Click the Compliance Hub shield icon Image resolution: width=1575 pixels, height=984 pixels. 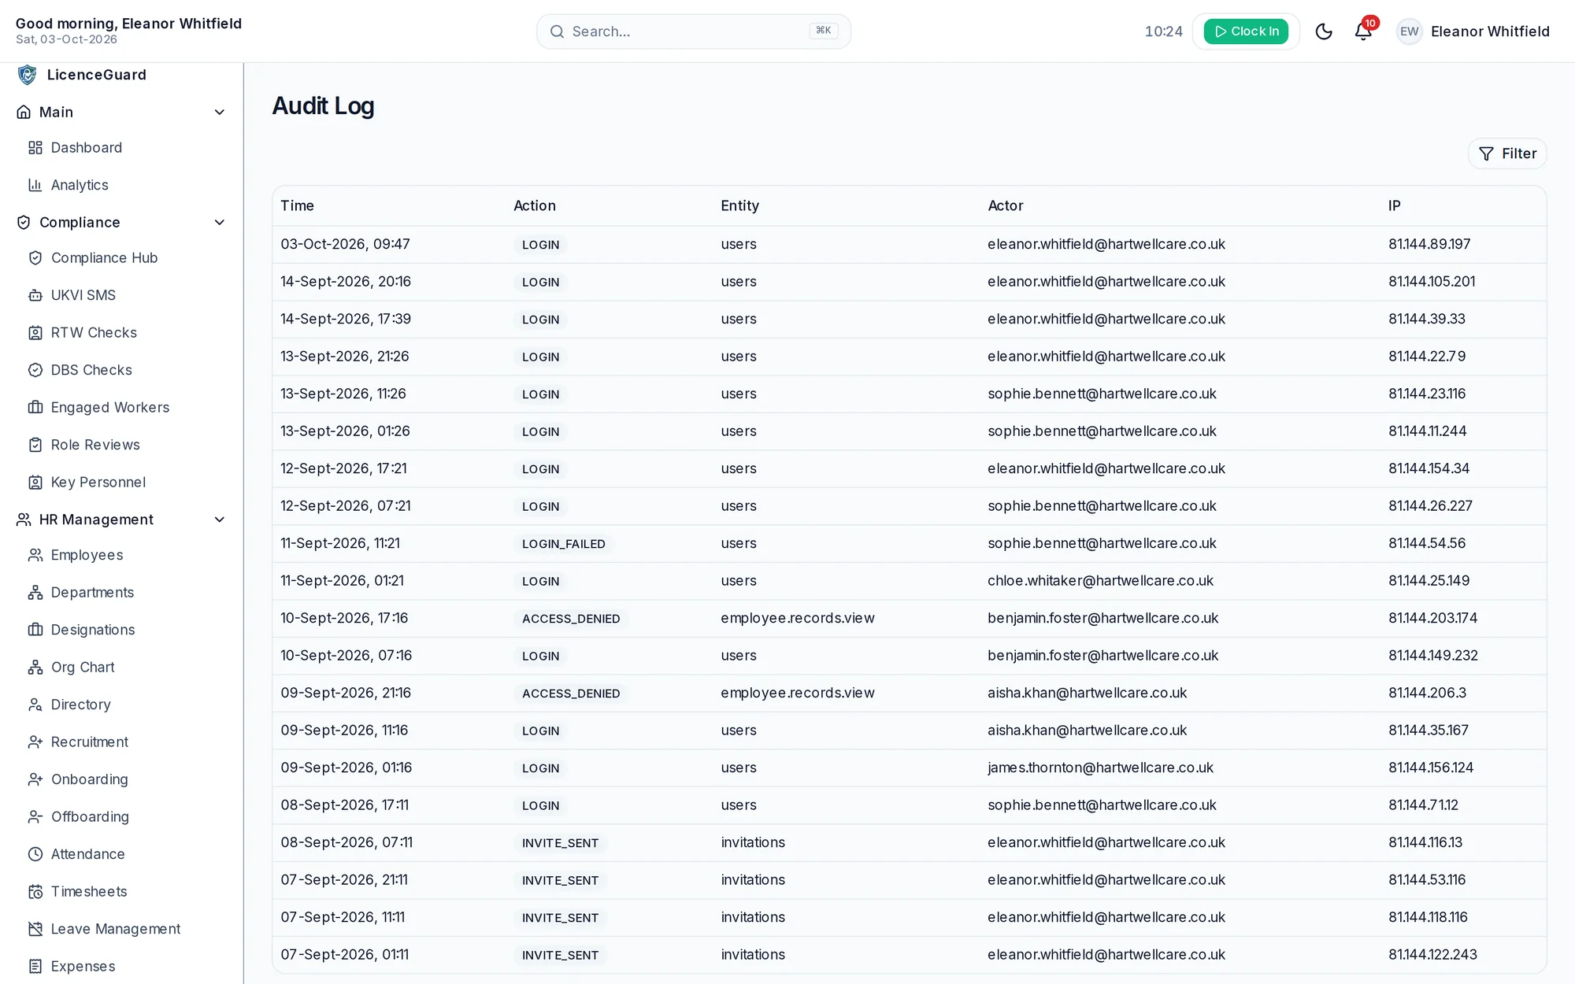click(35, 258)
